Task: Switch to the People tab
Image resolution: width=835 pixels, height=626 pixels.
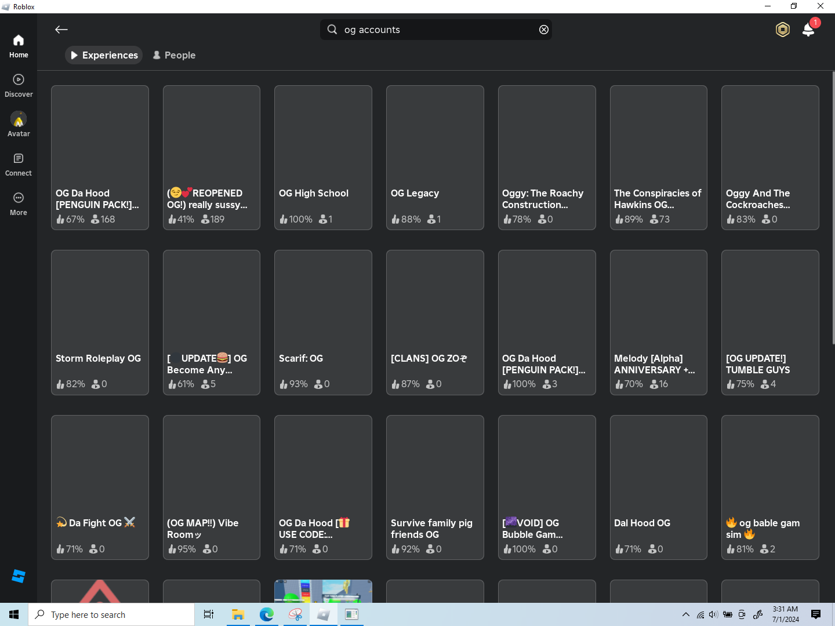Action: 174,55
